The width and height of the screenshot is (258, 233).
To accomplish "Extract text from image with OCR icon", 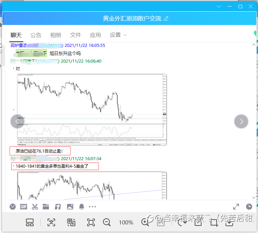I will point(51,222).
